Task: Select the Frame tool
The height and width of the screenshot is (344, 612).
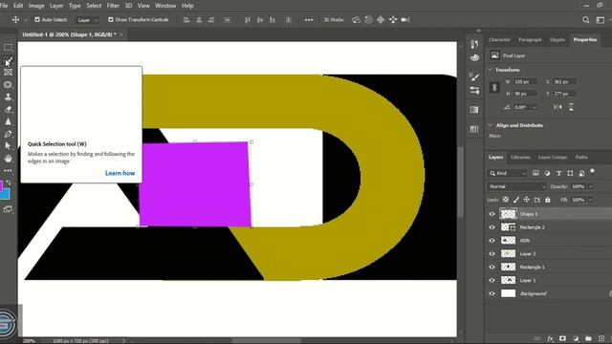Action: point(8,73)
